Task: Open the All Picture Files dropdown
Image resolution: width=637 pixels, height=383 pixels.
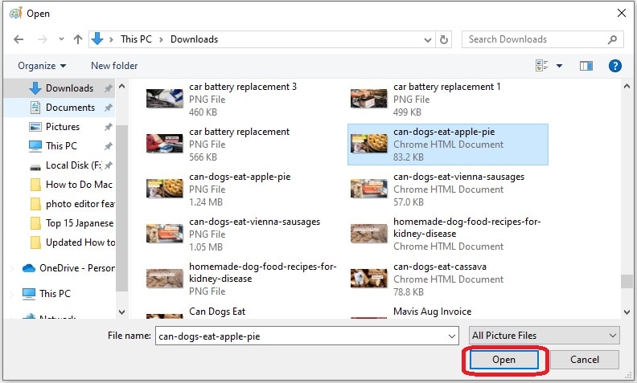Action: click(545, 336)
